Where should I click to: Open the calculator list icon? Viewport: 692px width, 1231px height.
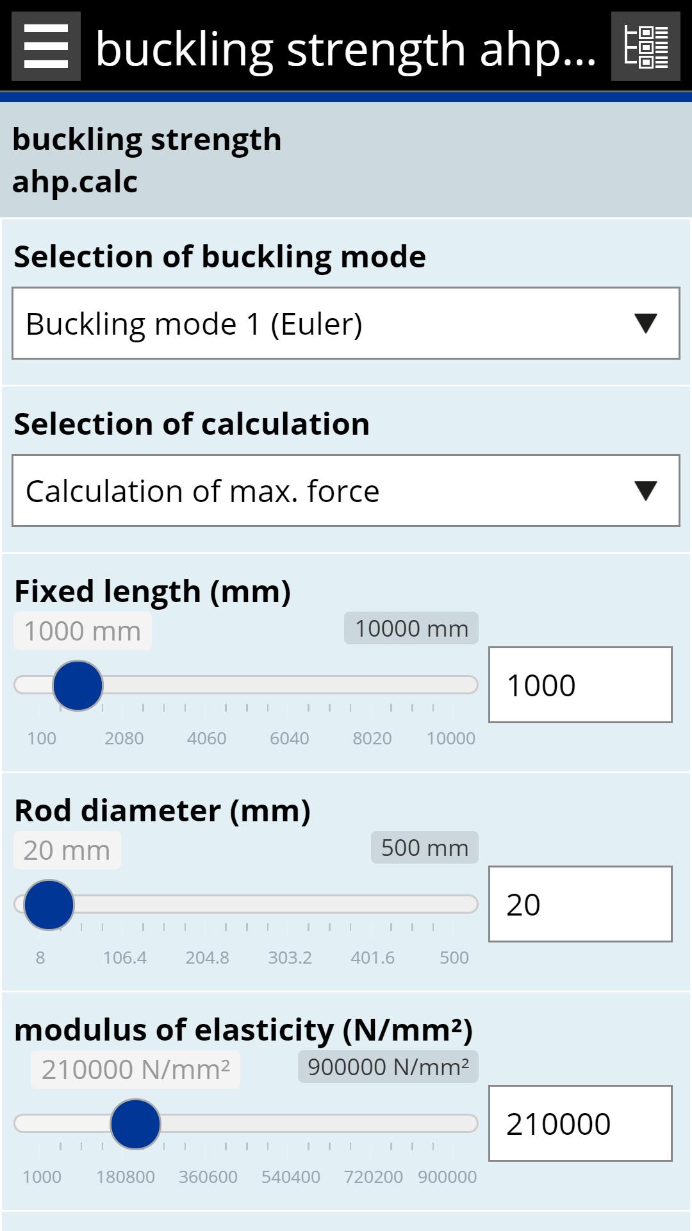(x=645, y=46)
